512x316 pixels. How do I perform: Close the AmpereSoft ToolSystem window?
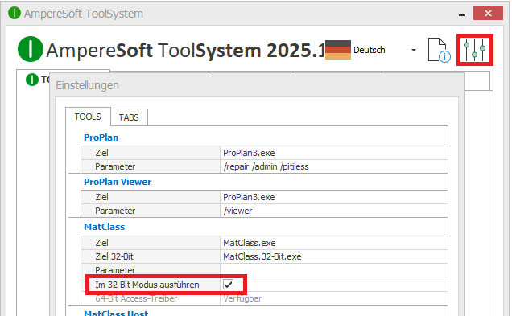tap(488, 14)
